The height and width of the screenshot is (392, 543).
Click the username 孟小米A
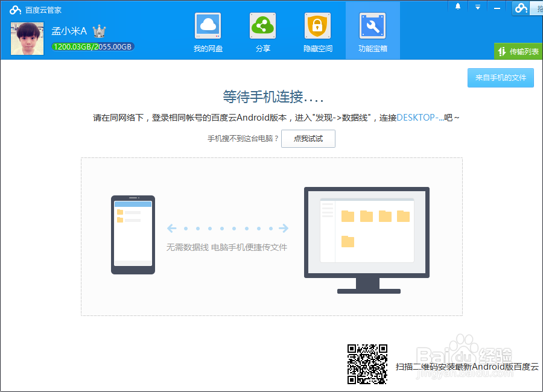69,31
